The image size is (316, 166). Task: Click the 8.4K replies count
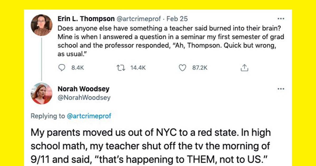coord(78,68)
